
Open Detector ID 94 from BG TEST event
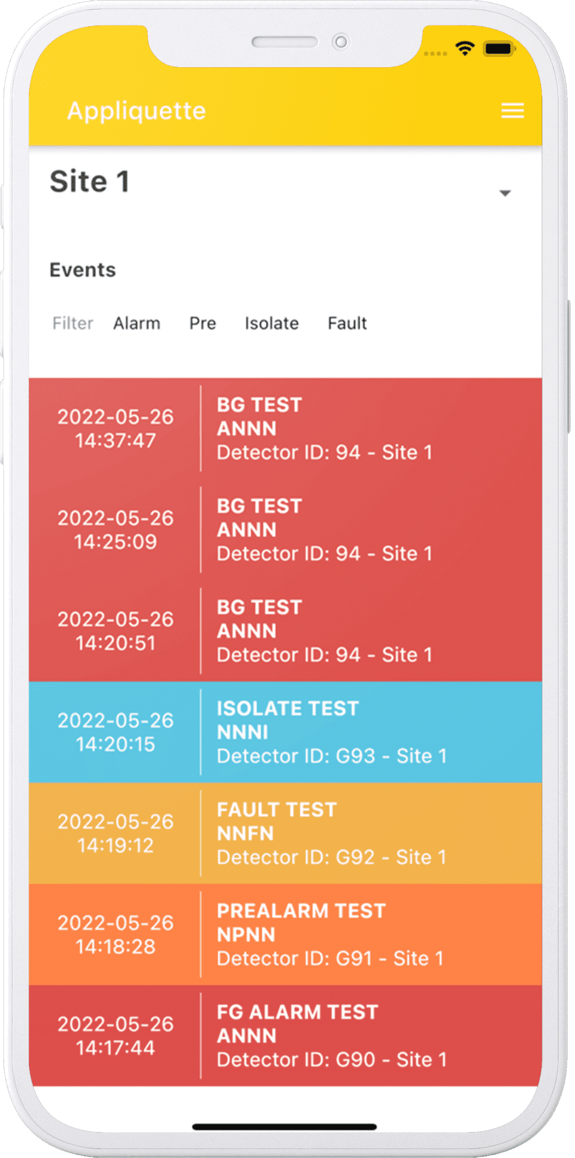coord(325,453)
